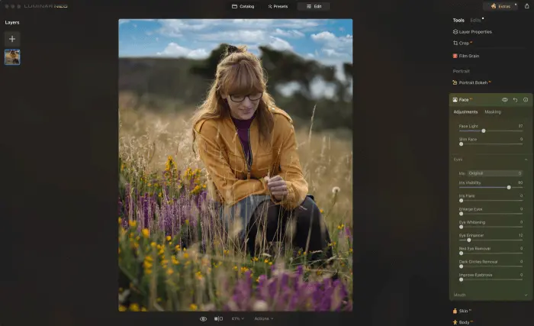Screen dimensions: 534x326
Task: Click the Dark Circles Removal slider handle
Action: pyautogui.click(x=461, y=266)
